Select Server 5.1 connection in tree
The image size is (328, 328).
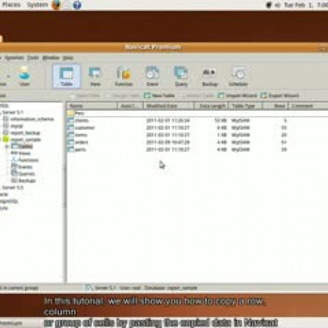pos(12,112)
